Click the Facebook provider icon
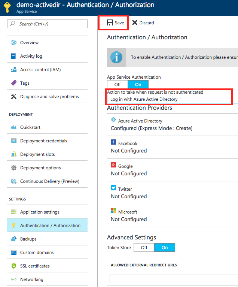 [113, 142]
